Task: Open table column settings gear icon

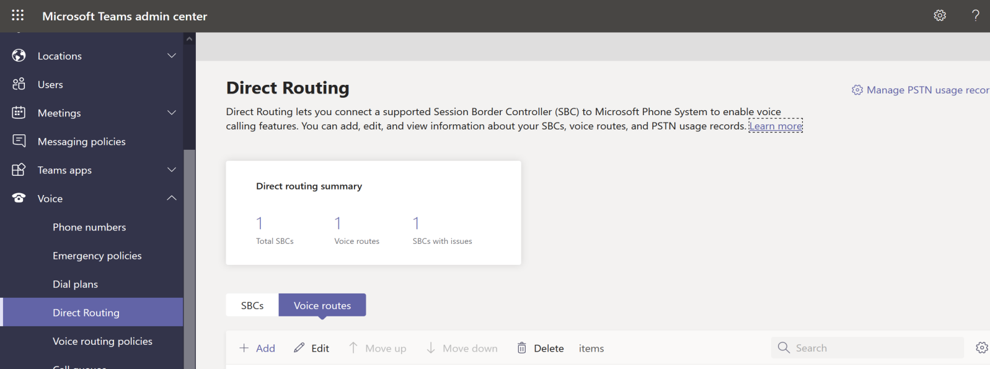Action: pyautogui.click(x=981, y=348)
